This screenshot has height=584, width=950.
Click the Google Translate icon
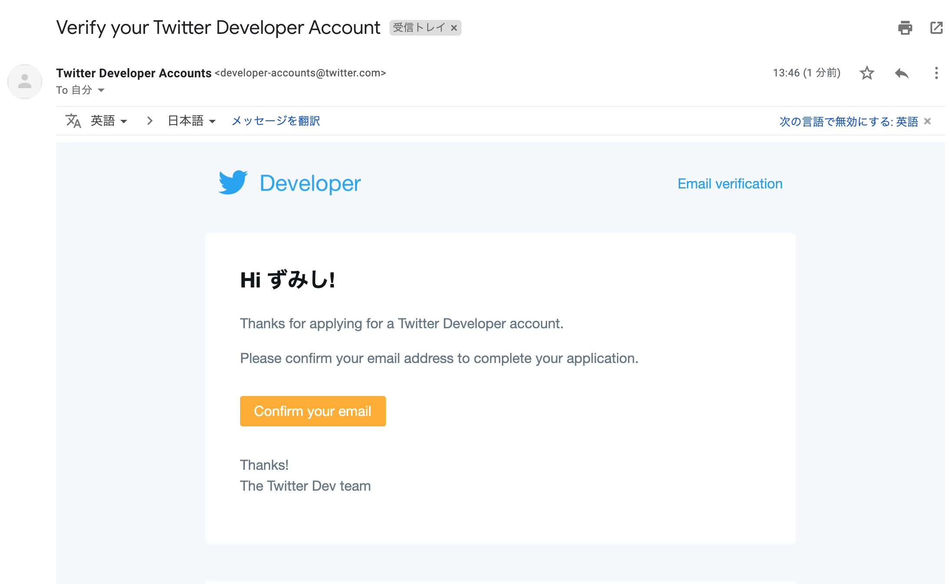point(73,121)
